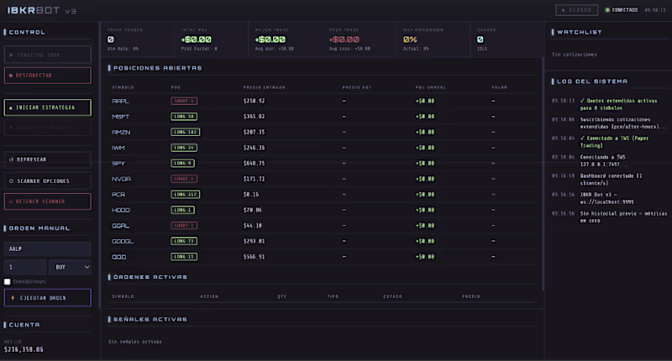Click the Sin cotizaciones watchlist message
This screenshot has width=672, height=361.
575,55
